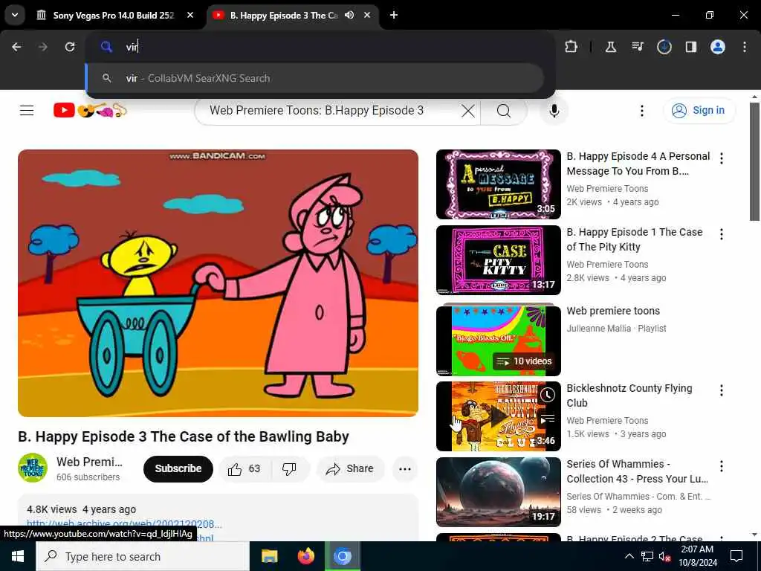761x571 pixels.
Task: Open the Web Premiere Toons channel avatar
Action: tap(33, 468)
